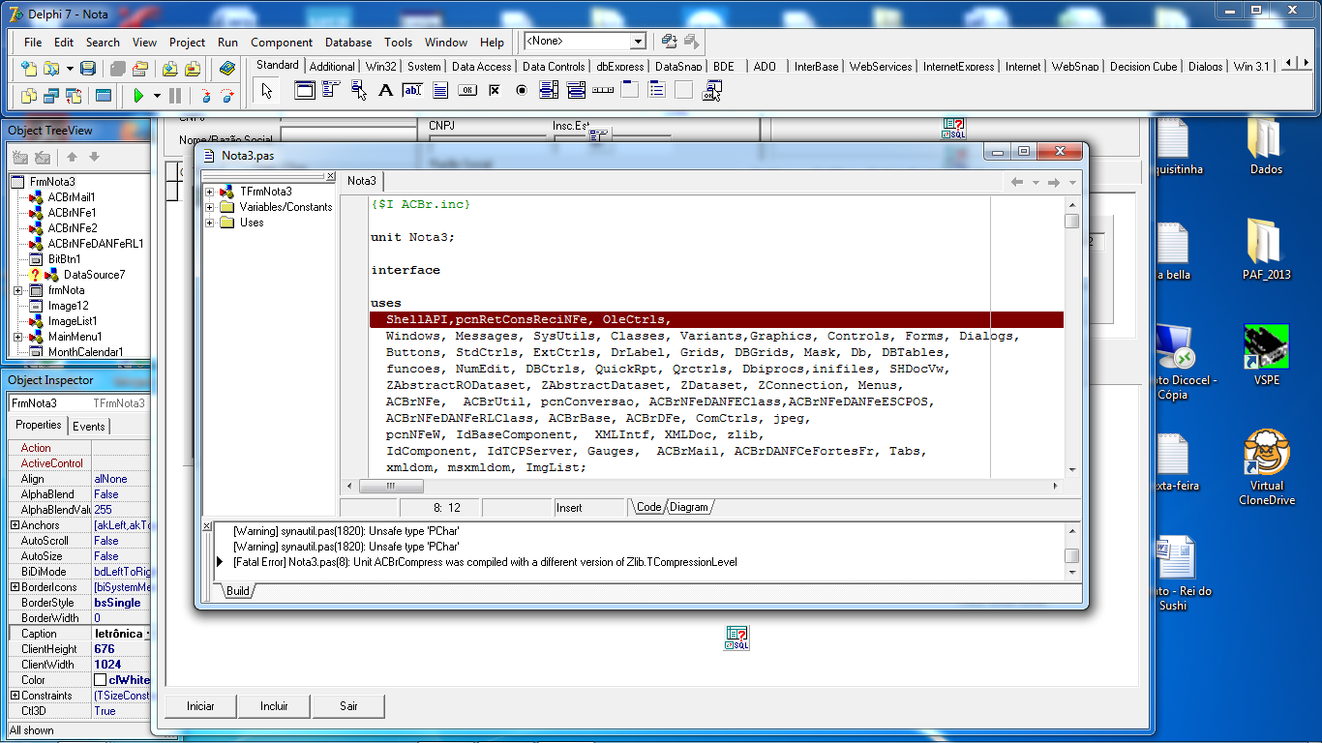Switch to Diagram tab in code editor
1322x743 pixels.
(689, 507)
